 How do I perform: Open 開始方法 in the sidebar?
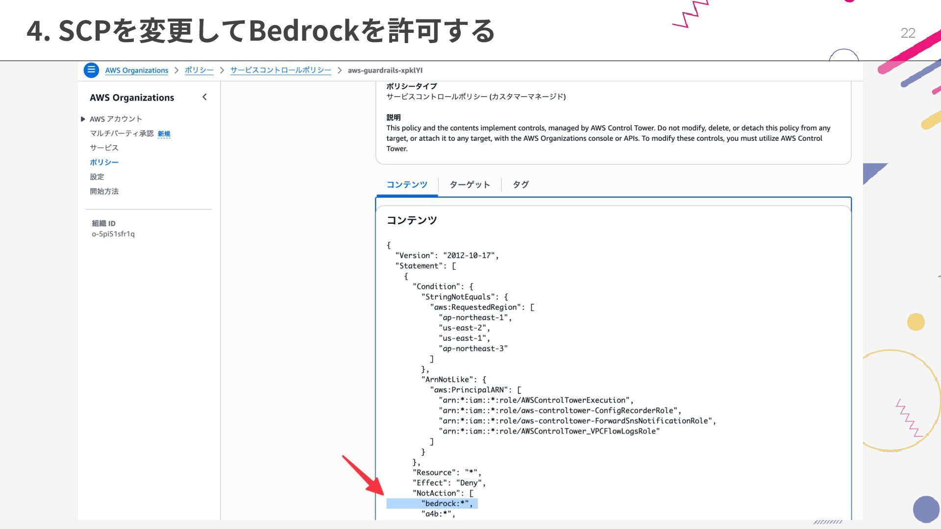tap(104, 191)
